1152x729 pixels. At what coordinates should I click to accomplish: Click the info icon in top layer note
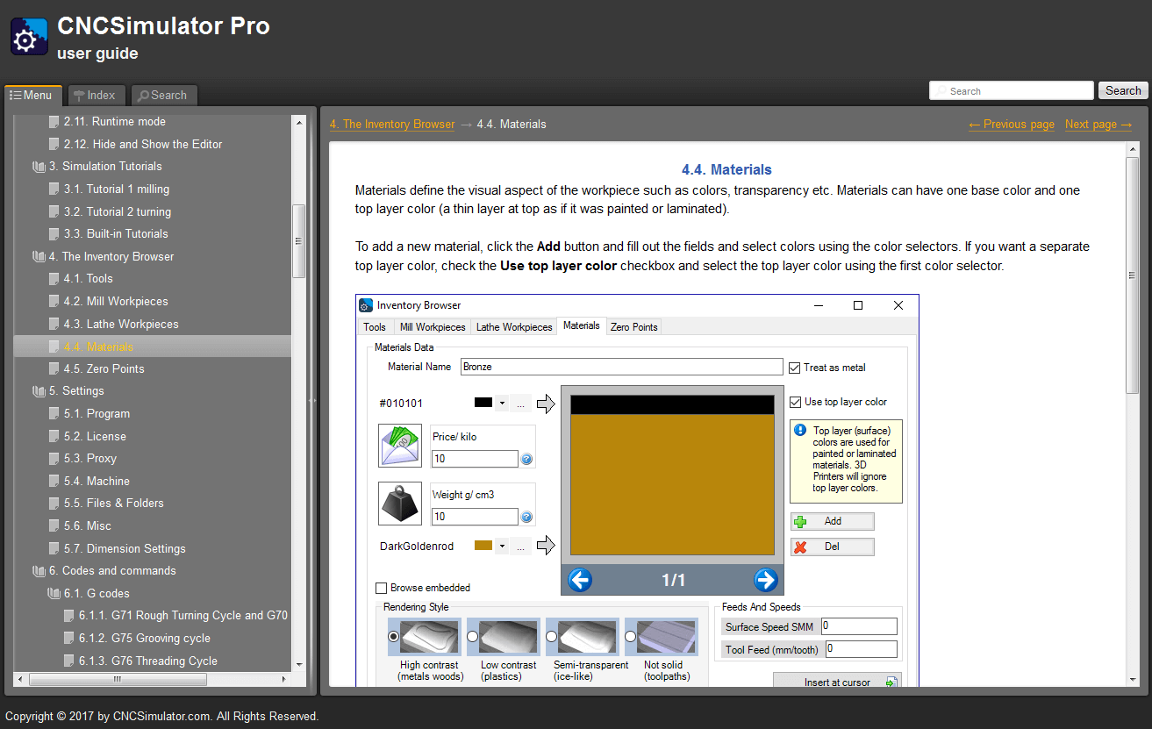(800, 431)
